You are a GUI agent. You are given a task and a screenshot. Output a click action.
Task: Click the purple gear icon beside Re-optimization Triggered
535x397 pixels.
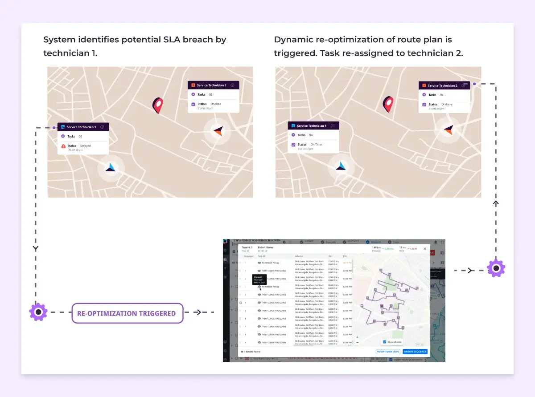(38, 312)
